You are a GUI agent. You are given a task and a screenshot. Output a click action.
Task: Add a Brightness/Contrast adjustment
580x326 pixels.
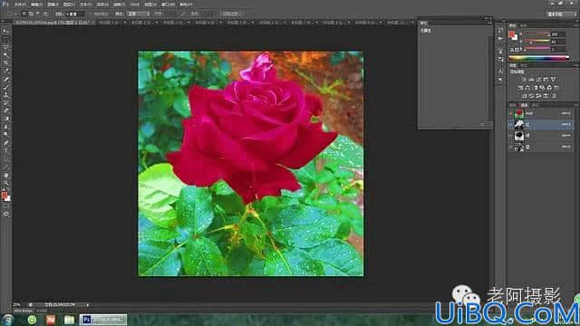coord(524,80)
